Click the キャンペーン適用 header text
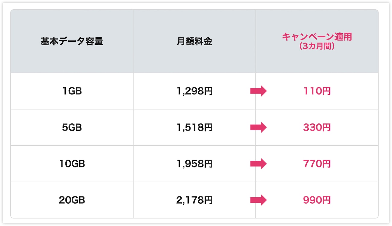Screen dimensions: 392x226 (317, 37)
